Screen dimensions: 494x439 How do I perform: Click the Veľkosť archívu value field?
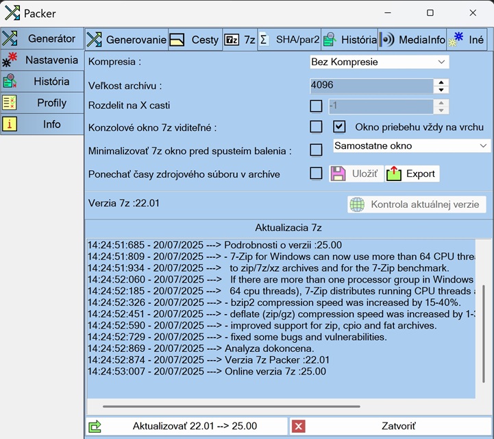(x=371, y=86)
